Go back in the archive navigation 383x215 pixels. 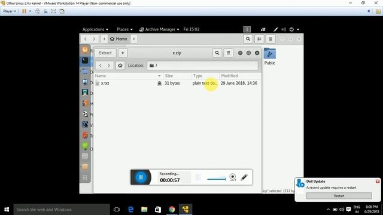click(100, 65)
